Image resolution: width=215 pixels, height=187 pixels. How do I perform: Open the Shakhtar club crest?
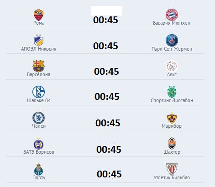tap(172, 144)
